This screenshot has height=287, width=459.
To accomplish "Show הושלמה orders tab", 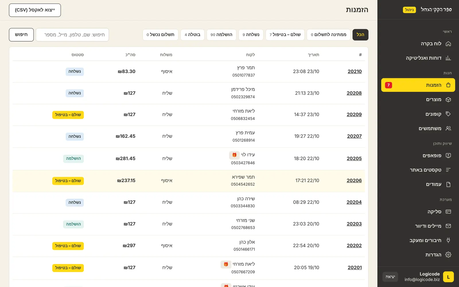I will (x=221, y=35).
